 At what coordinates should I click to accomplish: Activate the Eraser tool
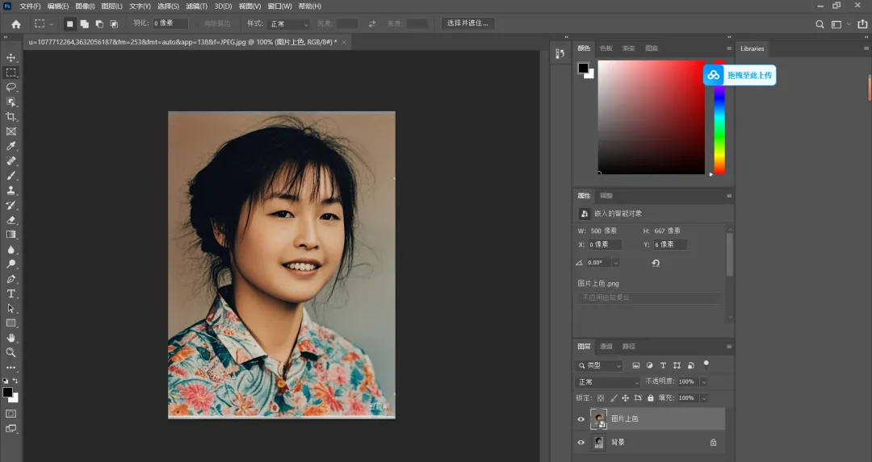point(11,220)
